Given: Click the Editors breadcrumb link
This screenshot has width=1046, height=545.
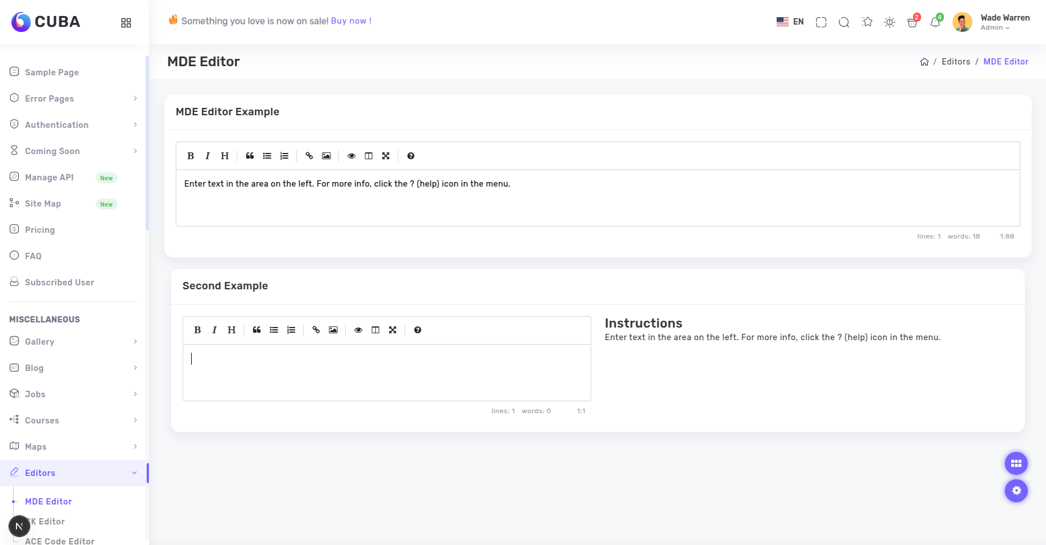Looking at the screenshot, I should click(956, 62).
